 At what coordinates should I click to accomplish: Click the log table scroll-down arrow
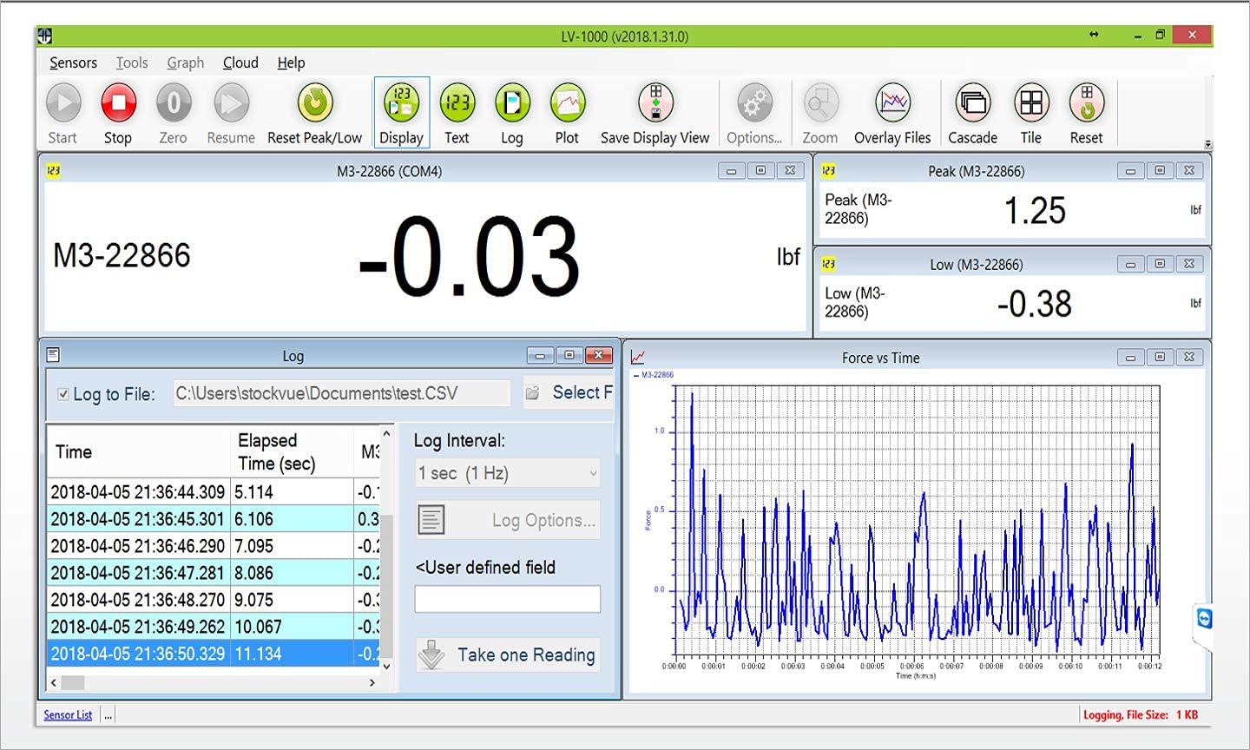[x=387, y=667]
